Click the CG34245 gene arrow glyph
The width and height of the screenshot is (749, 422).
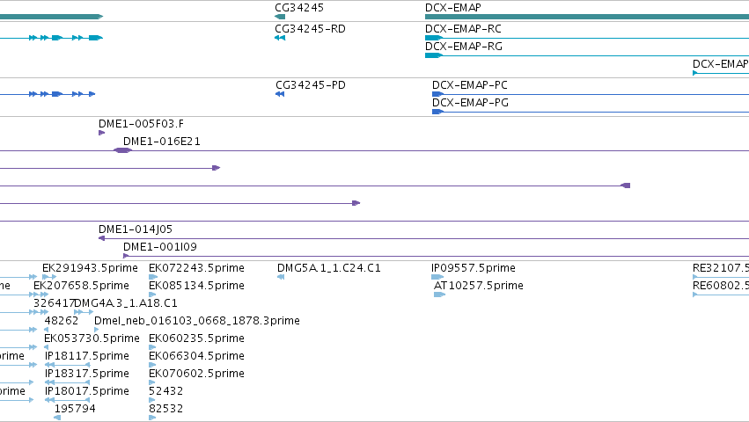280,17
